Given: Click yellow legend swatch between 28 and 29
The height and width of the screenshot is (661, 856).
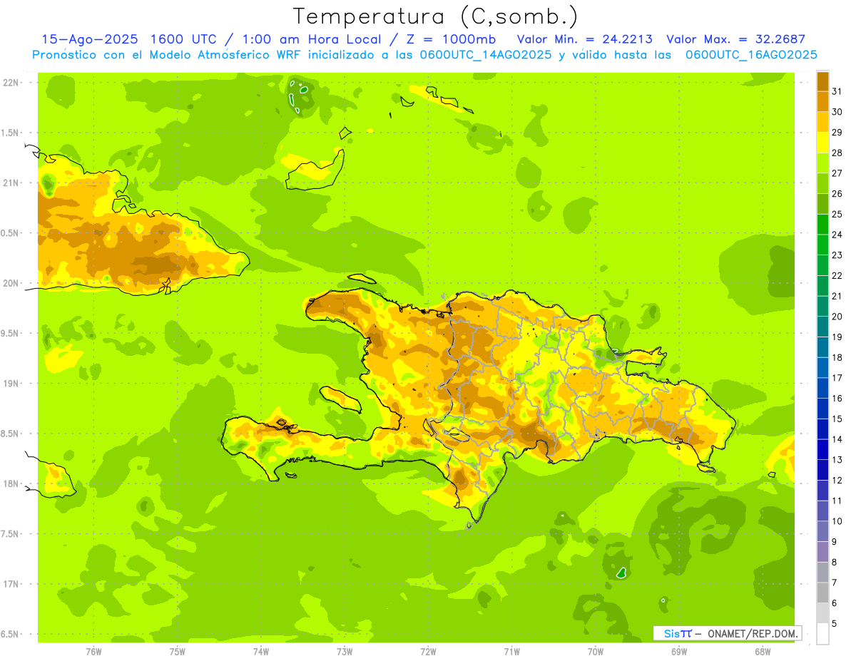Looking at the screenshot, I should pyautogui.click(x=822, y=143).
